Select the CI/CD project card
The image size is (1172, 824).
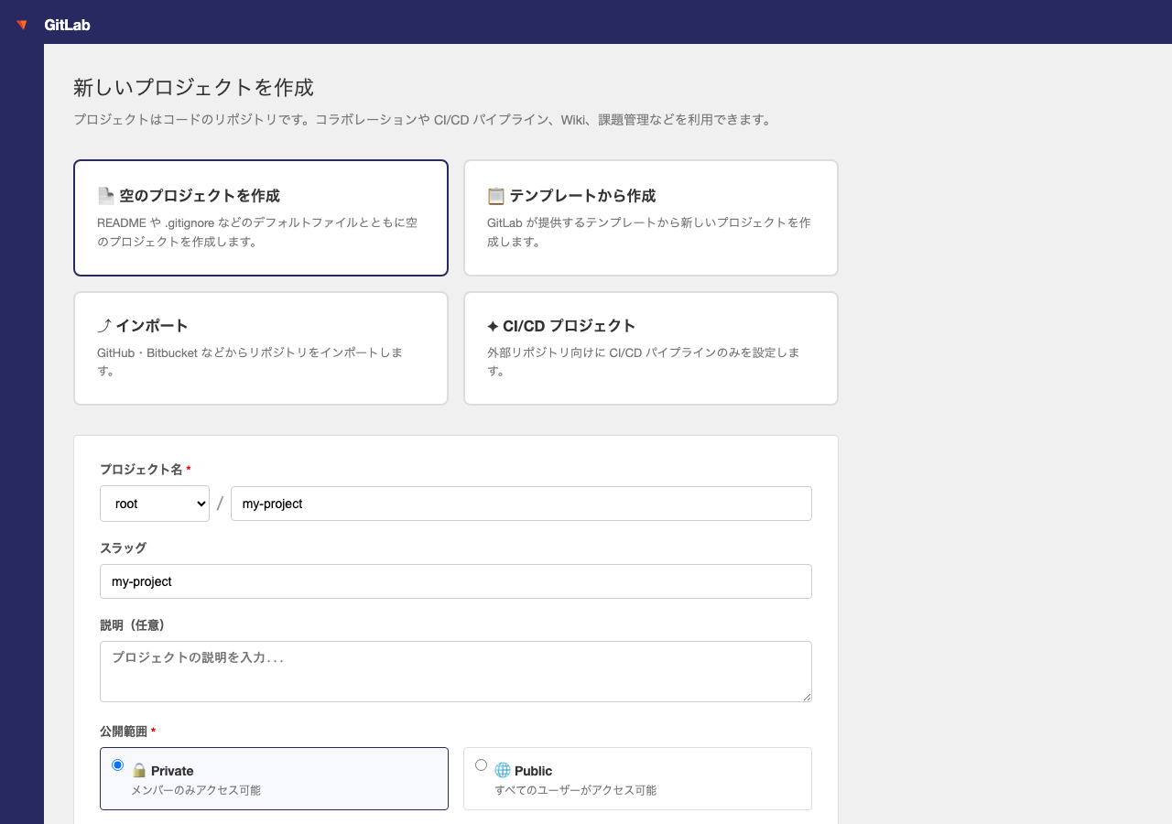tap(651, 348)
